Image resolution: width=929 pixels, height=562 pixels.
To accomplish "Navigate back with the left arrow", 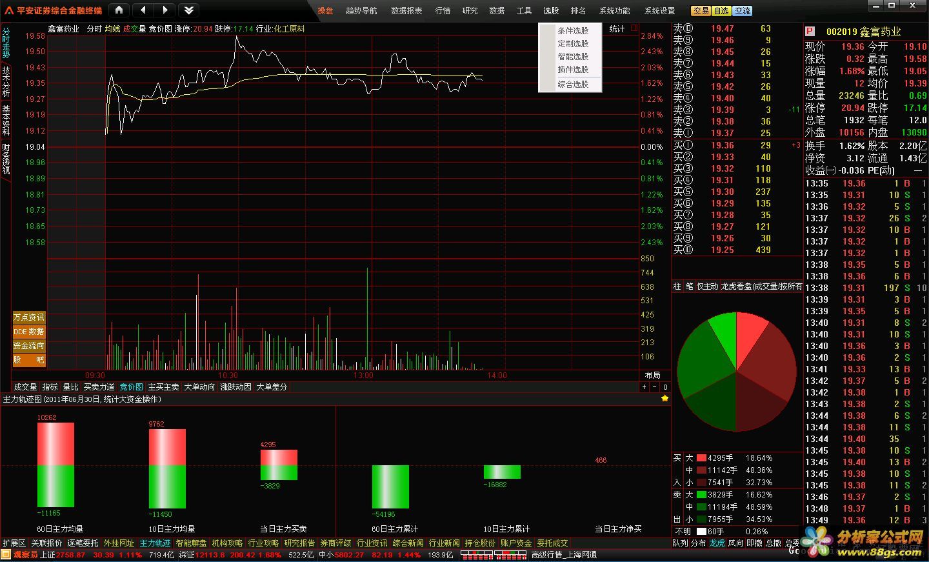I will pyautogui.click(x=143, y=10).
